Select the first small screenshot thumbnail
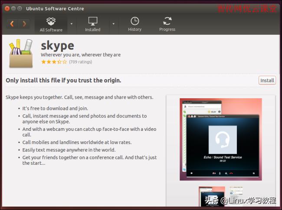 [212, 196]
